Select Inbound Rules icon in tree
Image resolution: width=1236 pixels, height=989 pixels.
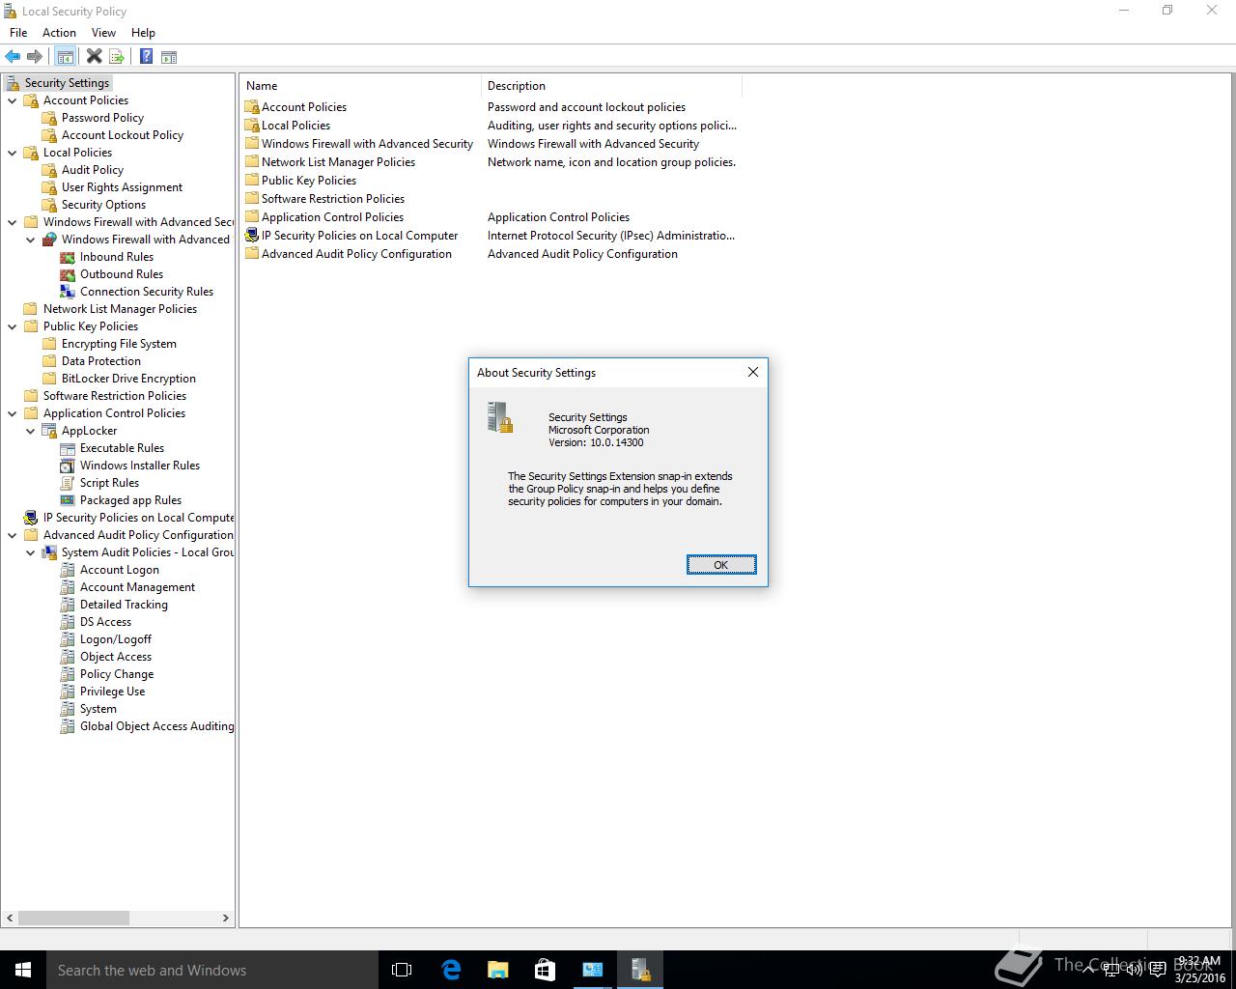[x=68, y=257]
